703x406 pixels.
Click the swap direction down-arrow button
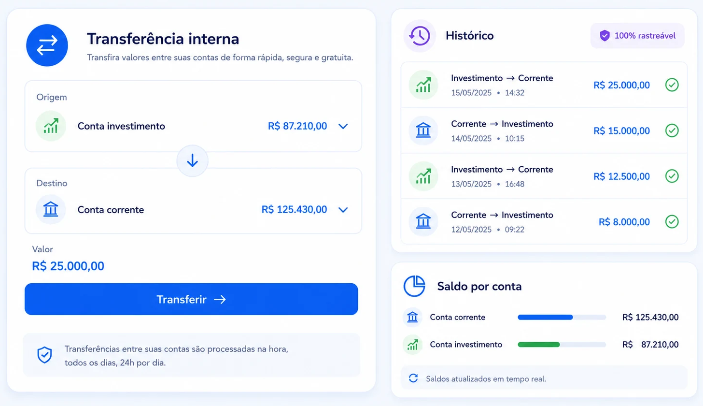(x=192, y=160)
